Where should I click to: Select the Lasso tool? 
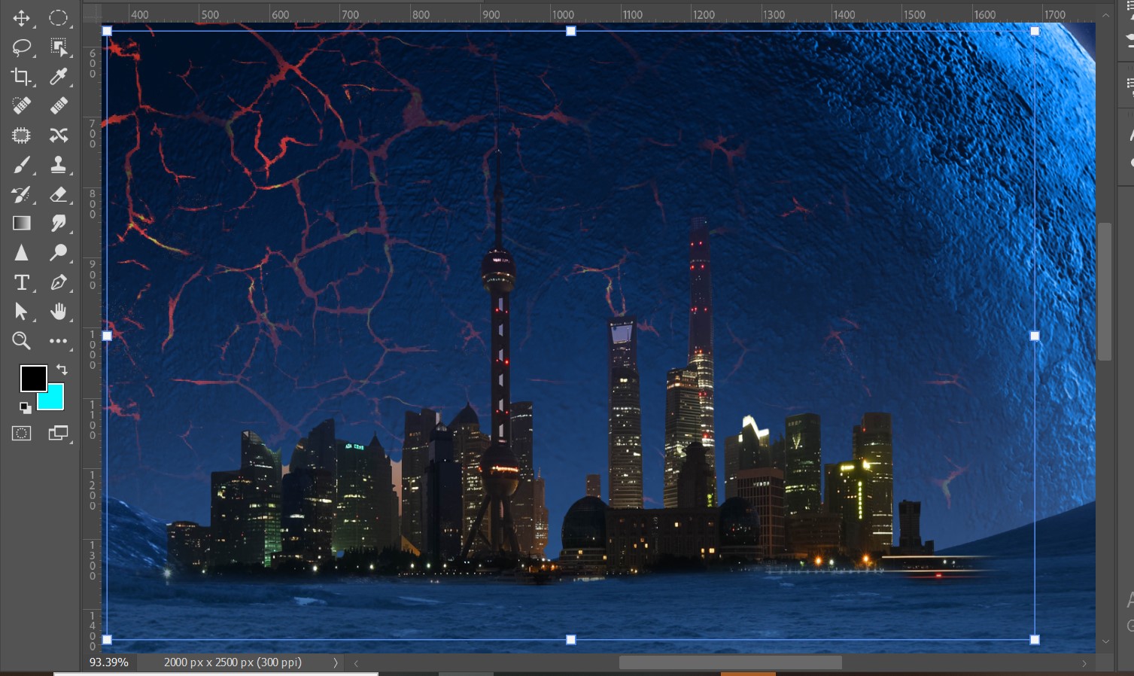[21, 47]
